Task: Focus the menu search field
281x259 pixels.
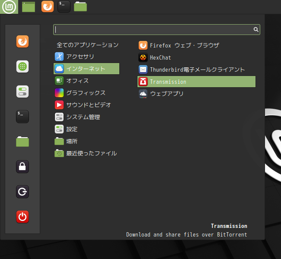Action: coord(156,29)
